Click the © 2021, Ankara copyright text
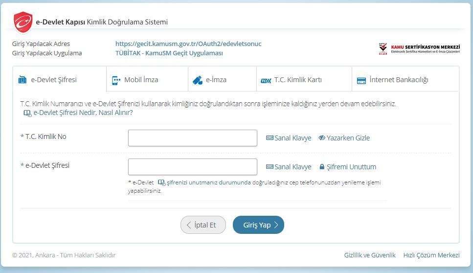Screen dimensions: 473x273 pos(64,255)
